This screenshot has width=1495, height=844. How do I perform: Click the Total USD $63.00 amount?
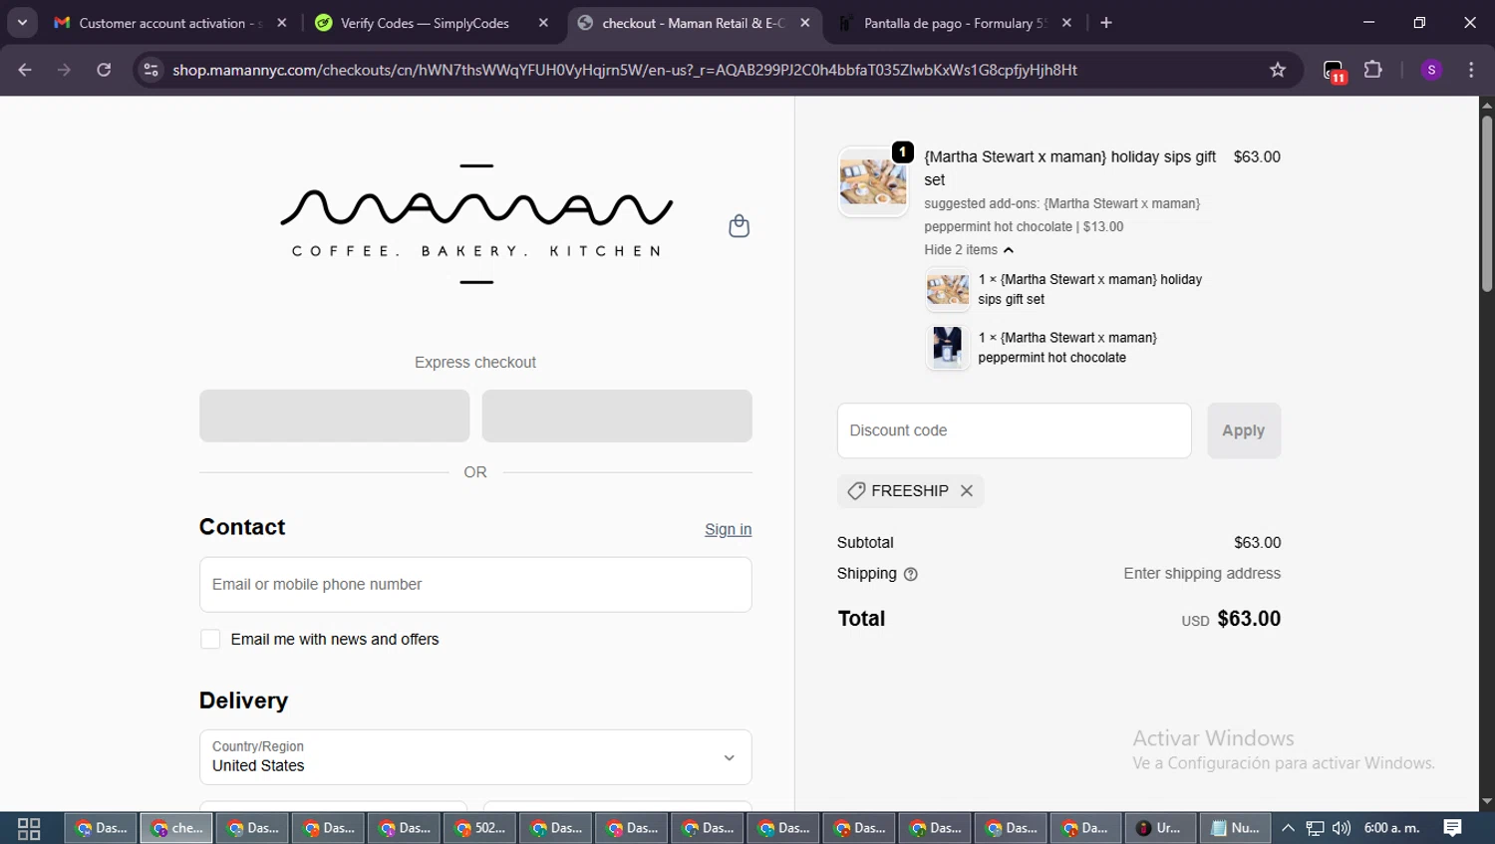(1231, 619)
